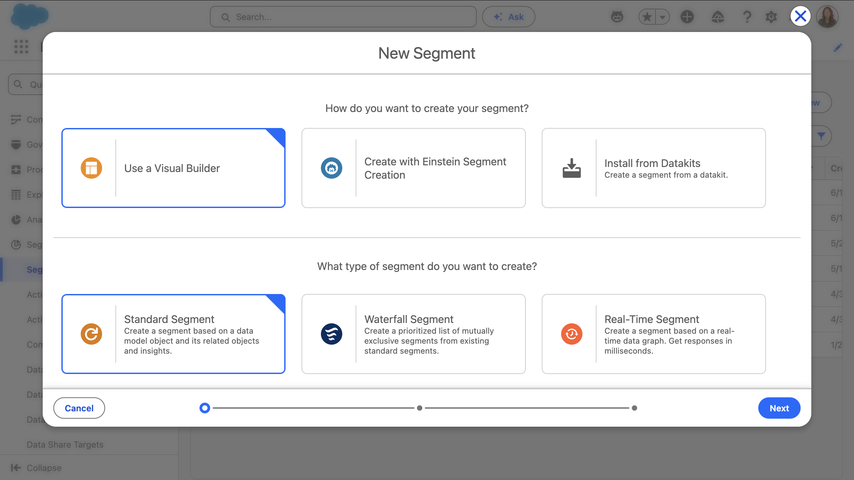Click the navy Waterfall Segment waves icon
Viewport: 854px width, 480px height.
coord(332,334)
